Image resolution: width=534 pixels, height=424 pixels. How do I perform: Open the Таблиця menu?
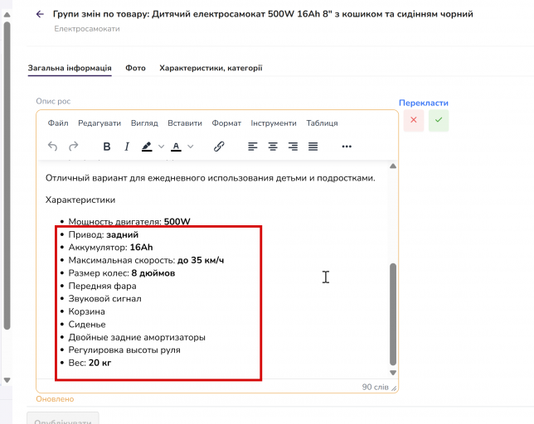click(322, 123)
